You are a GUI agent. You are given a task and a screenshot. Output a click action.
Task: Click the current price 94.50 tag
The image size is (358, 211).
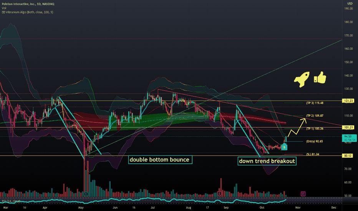click(349, 138)
